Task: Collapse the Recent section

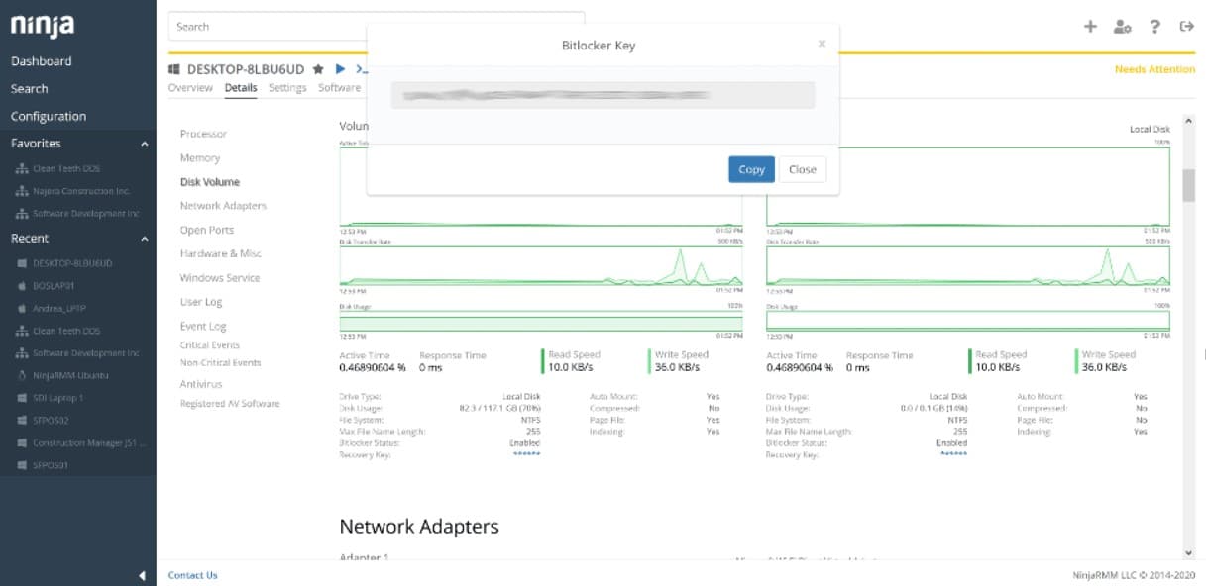Action: pos(144,239)
